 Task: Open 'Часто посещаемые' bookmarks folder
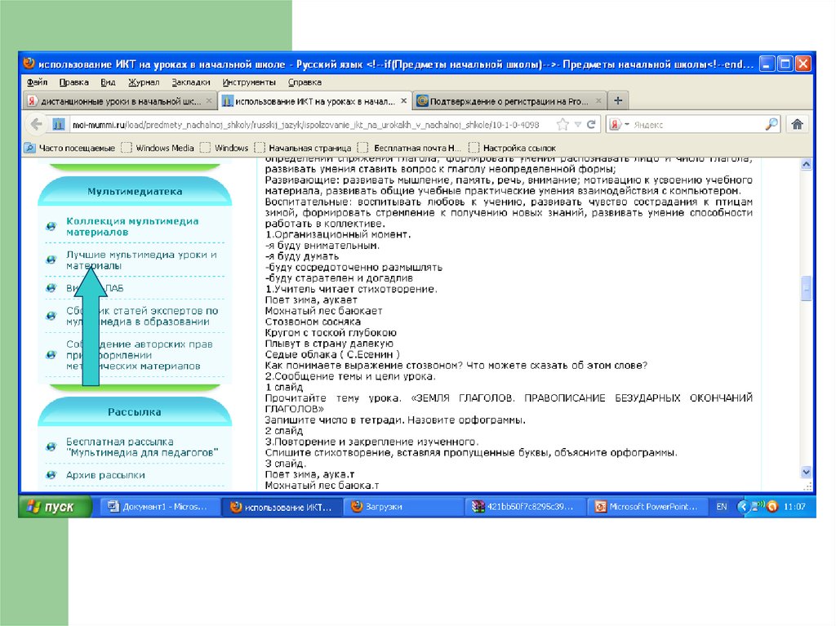[x=70, y=148]
